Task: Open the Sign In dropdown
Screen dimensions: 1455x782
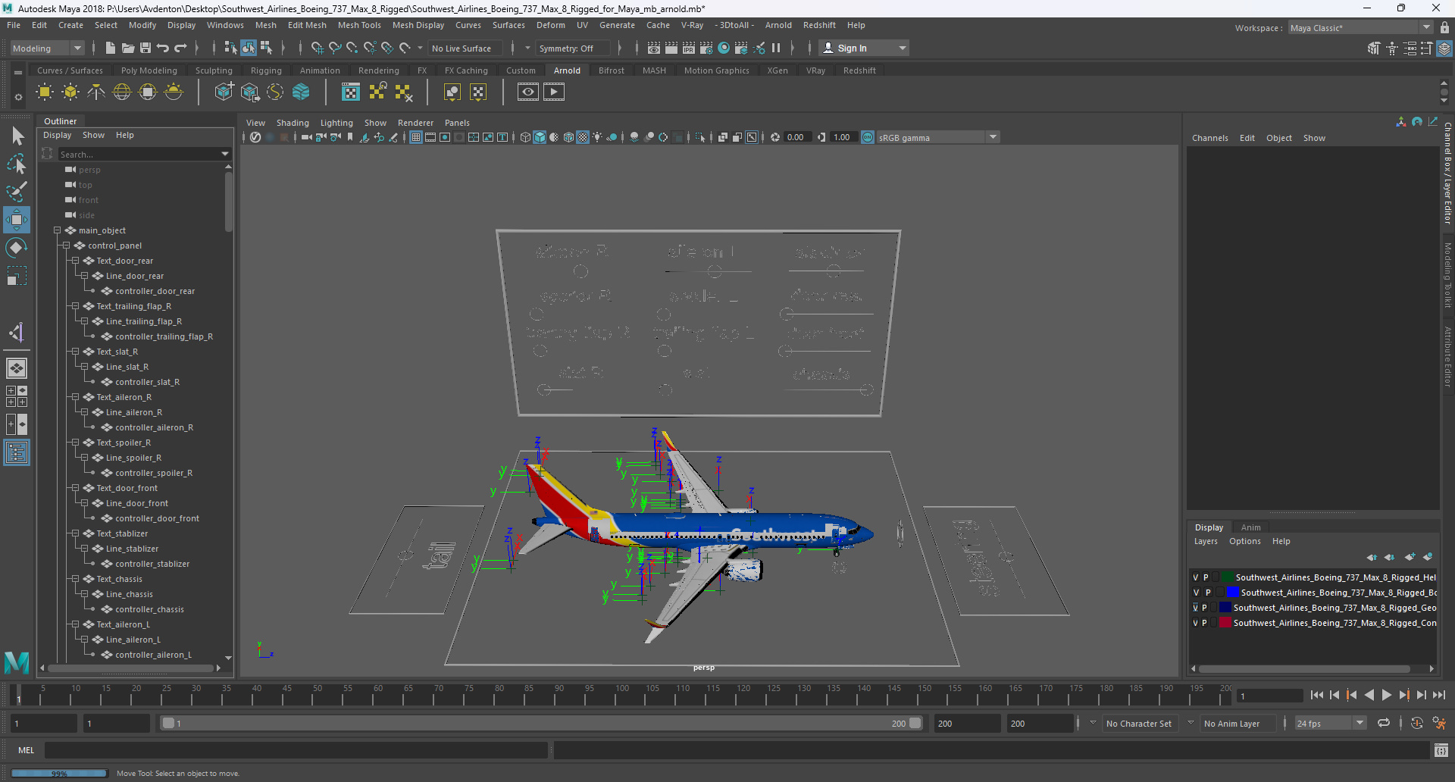Action: 864,48
